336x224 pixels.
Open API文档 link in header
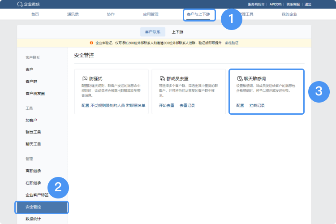(276, 4)
